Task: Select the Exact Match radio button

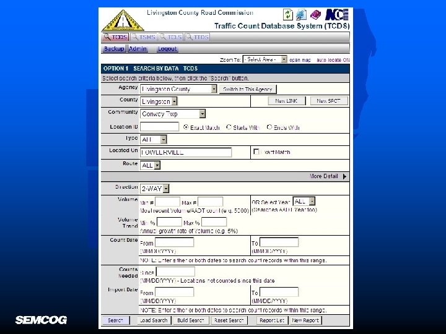Action: coord(186,127)
